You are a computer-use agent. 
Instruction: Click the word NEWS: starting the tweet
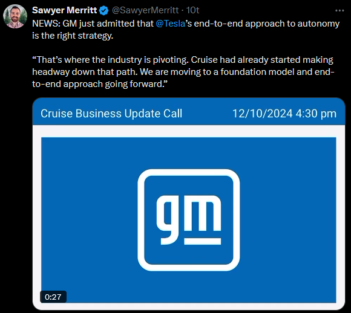click(47, 24)
